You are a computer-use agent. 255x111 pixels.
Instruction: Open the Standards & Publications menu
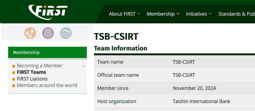[237, 14]
